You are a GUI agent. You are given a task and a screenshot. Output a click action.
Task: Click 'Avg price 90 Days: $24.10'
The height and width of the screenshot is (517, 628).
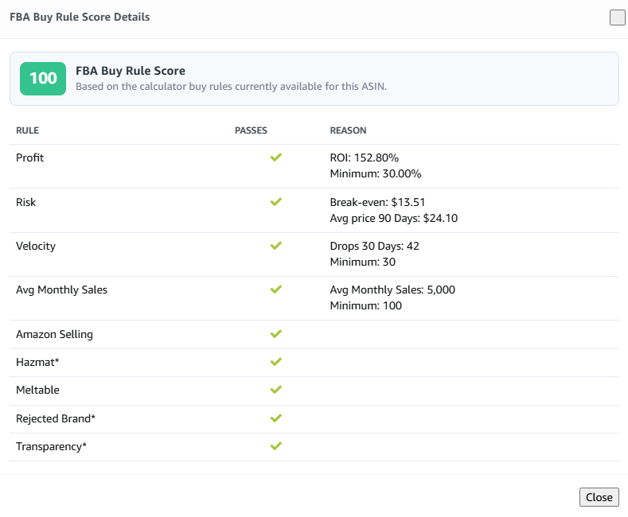point(394,218)
